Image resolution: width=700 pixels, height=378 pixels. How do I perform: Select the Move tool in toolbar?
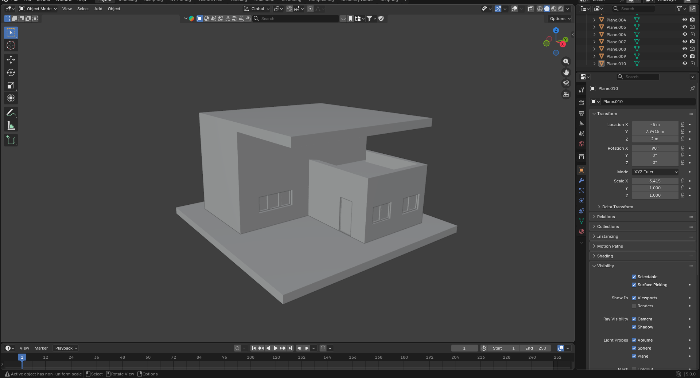click(x=11, y=60)
